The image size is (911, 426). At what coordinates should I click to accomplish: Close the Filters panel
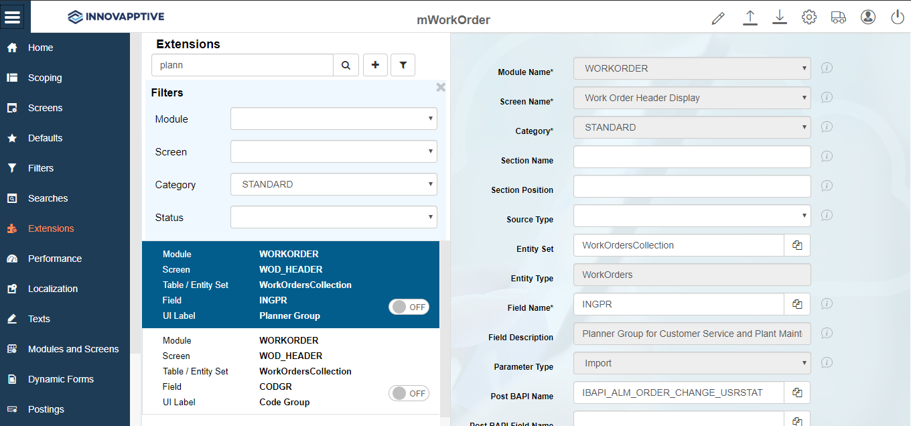(x=441, y=87)
